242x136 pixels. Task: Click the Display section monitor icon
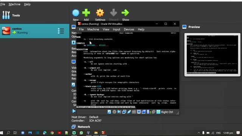(x=74, y=62)
